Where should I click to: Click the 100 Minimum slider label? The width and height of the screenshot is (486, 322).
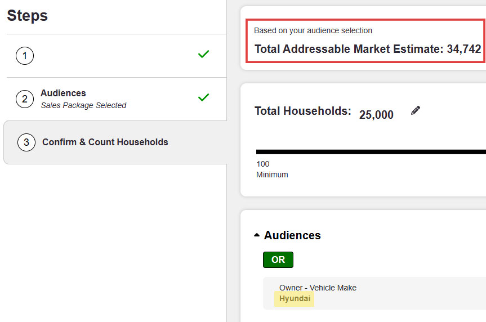(x=271, y=169)
